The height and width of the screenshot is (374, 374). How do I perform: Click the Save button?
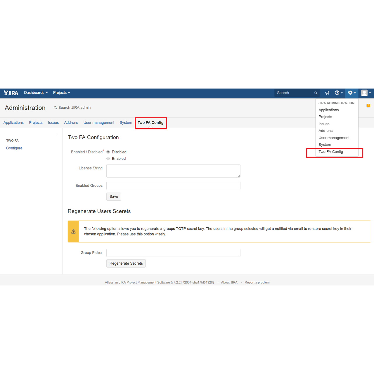(113, 196)
